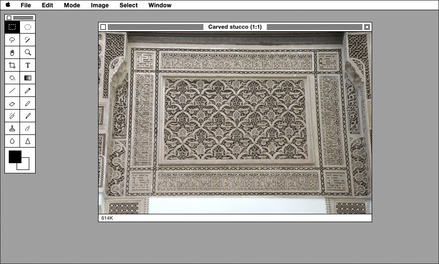Select the Rubber Stamp tool

(x=12, y=129)
